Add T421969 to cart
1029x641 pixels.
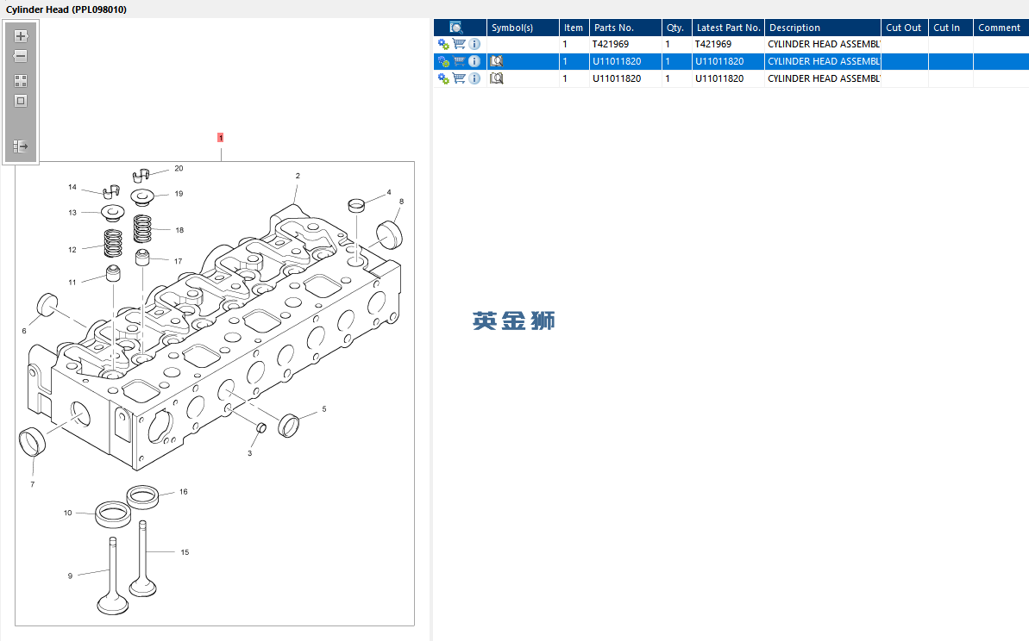click(460, 44)
